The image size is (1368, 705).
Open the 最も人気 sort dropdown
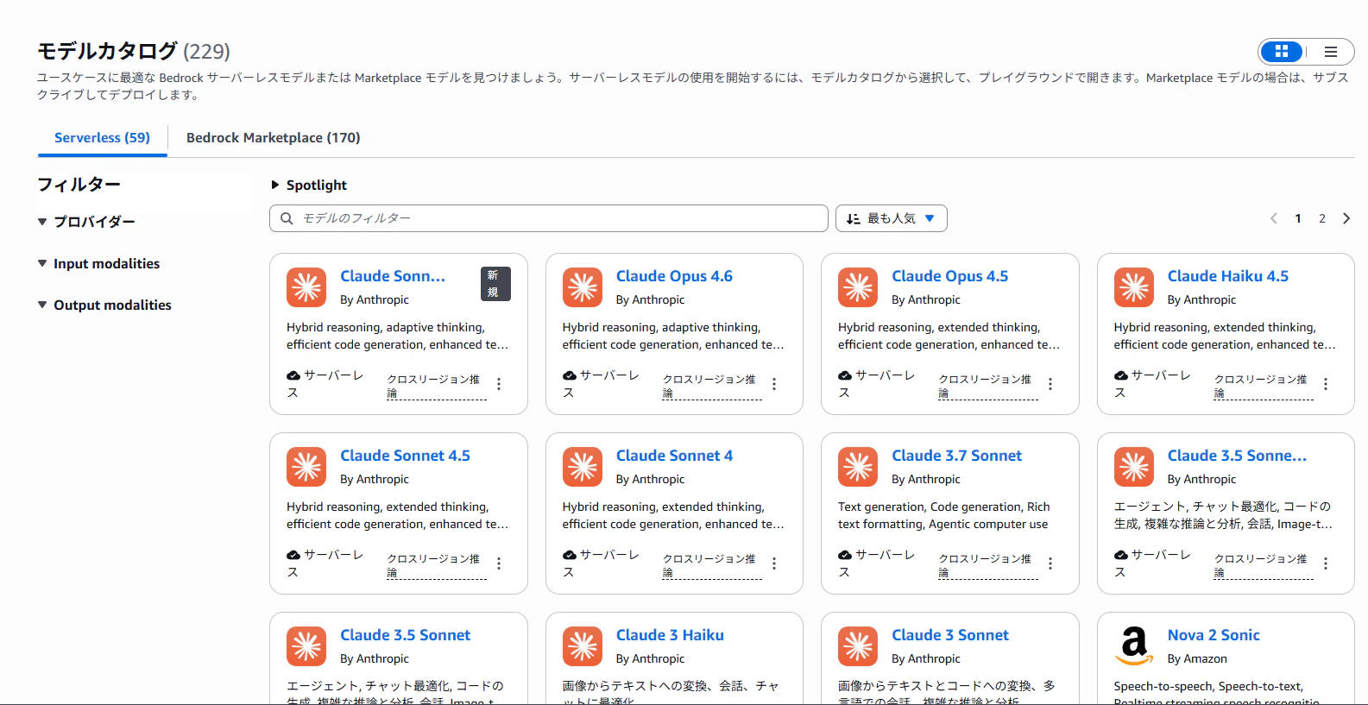point(892,218)
